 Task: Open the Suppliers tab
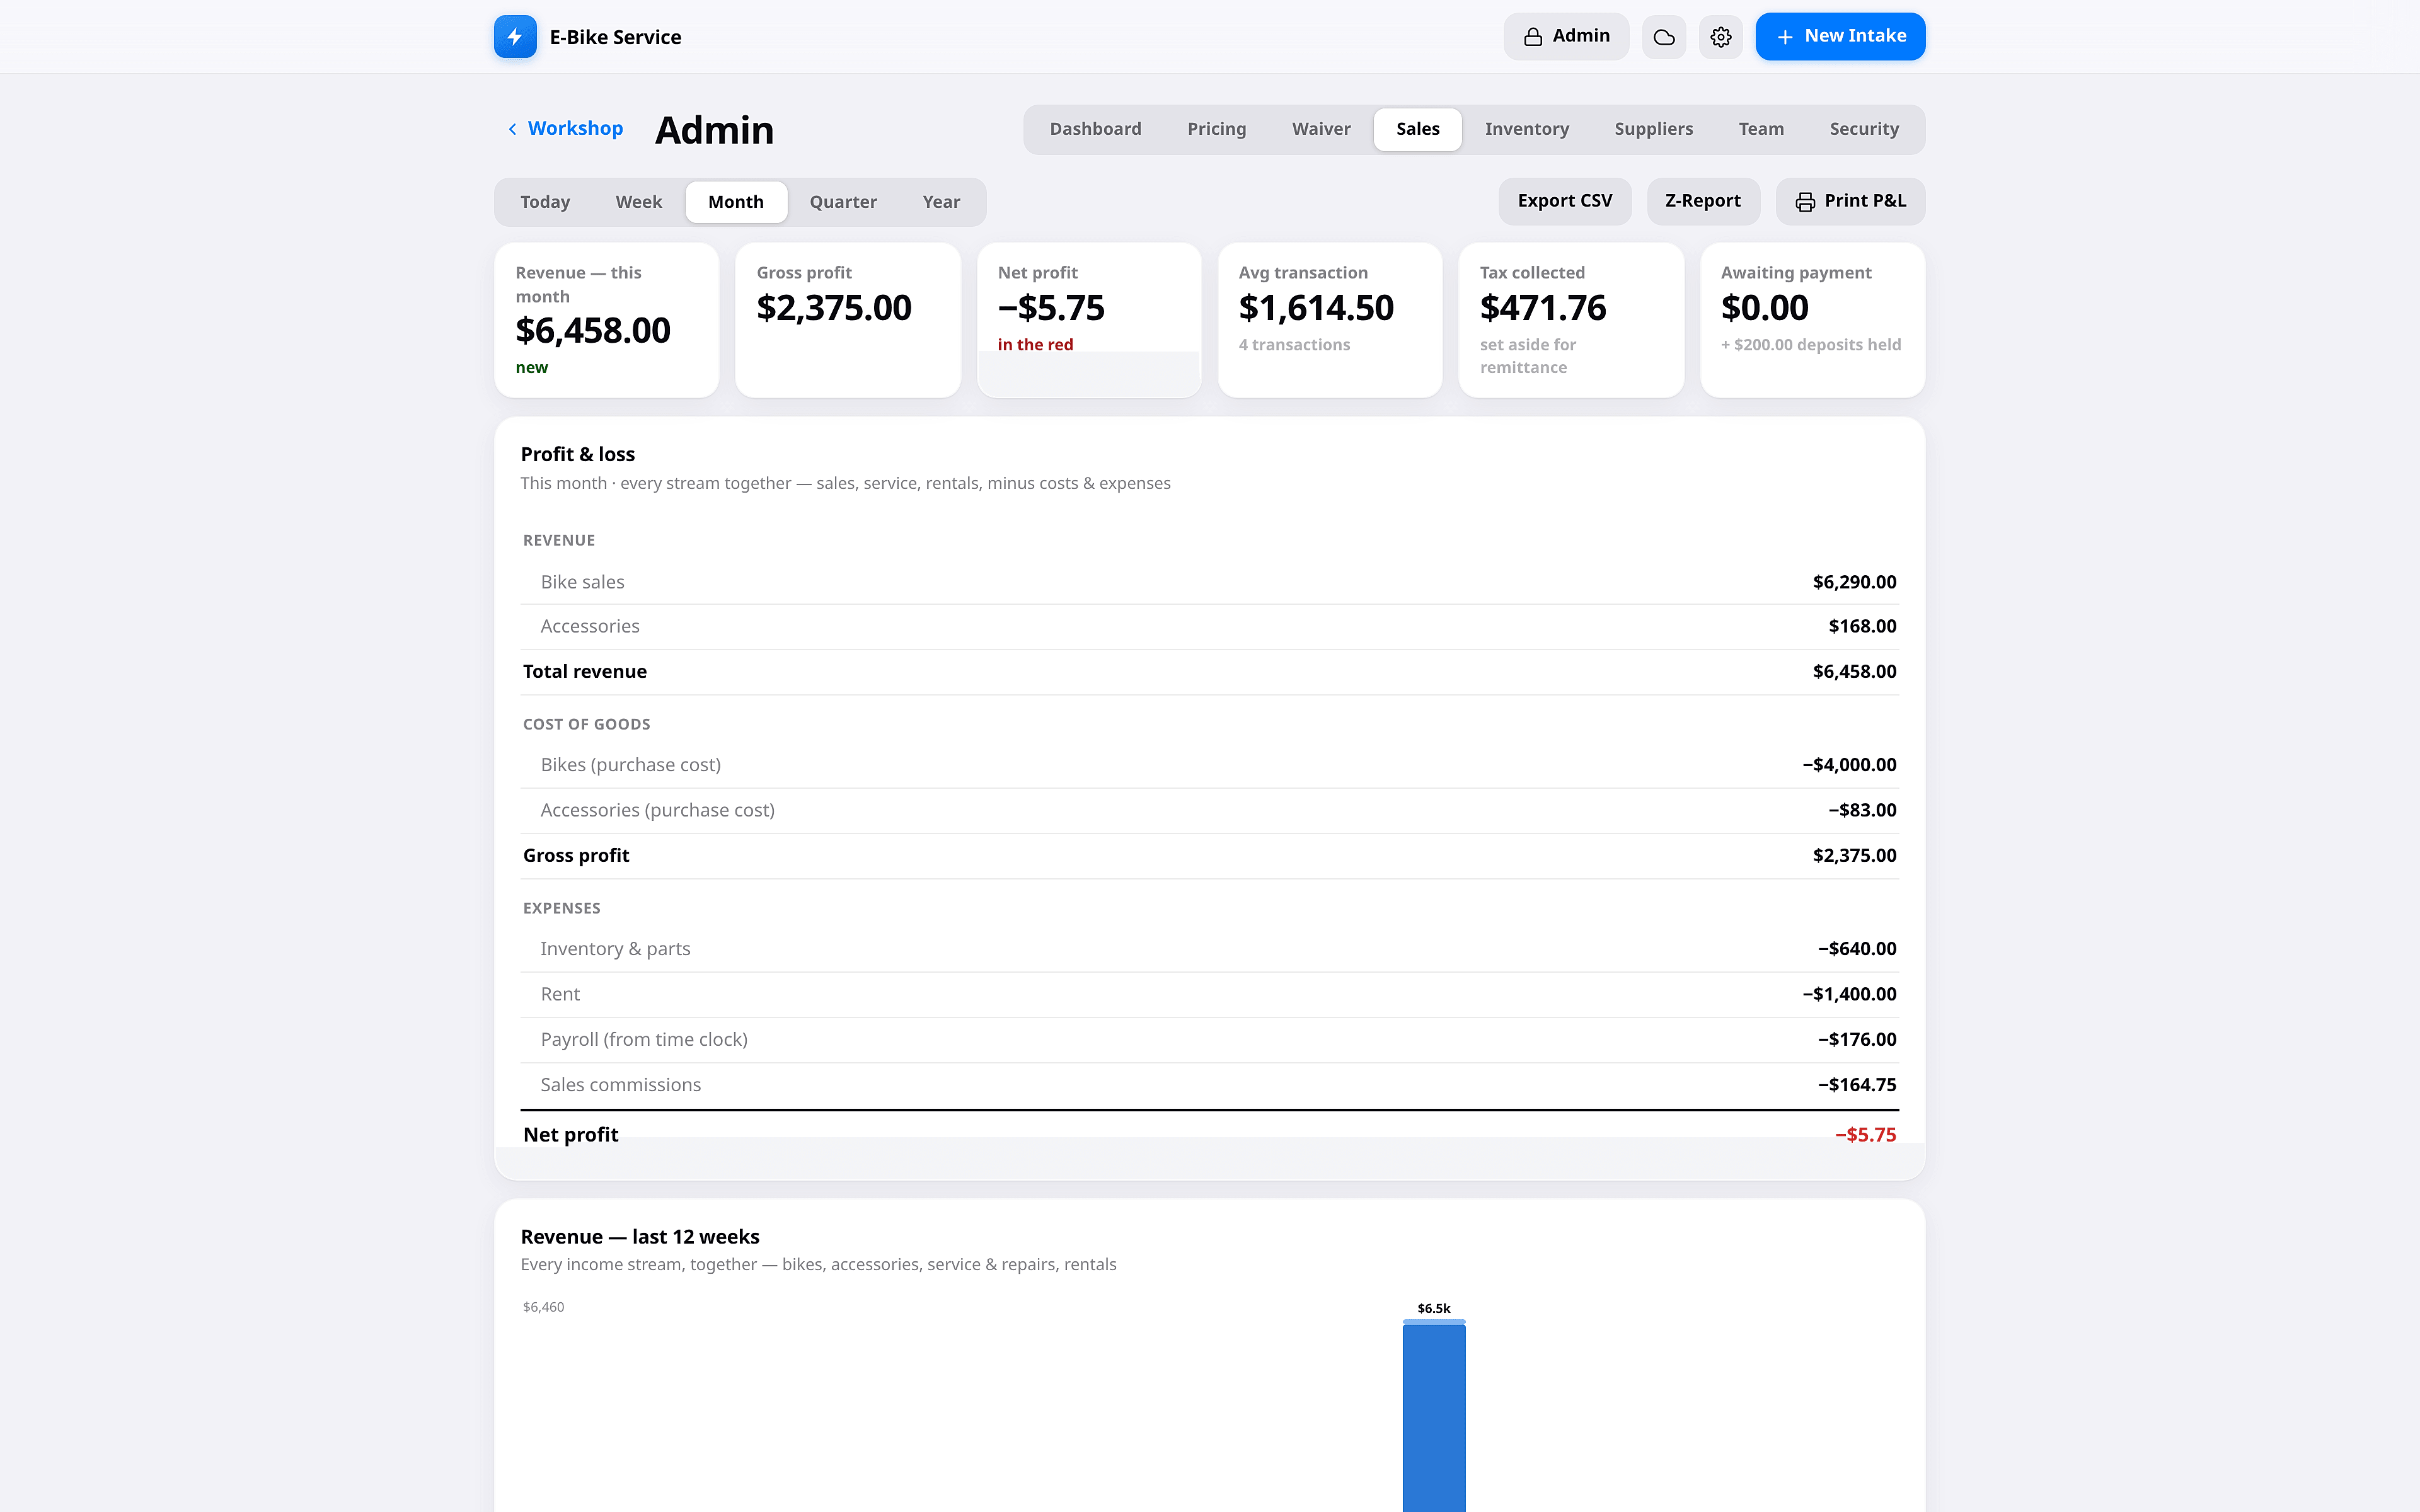coord(1653,129)
